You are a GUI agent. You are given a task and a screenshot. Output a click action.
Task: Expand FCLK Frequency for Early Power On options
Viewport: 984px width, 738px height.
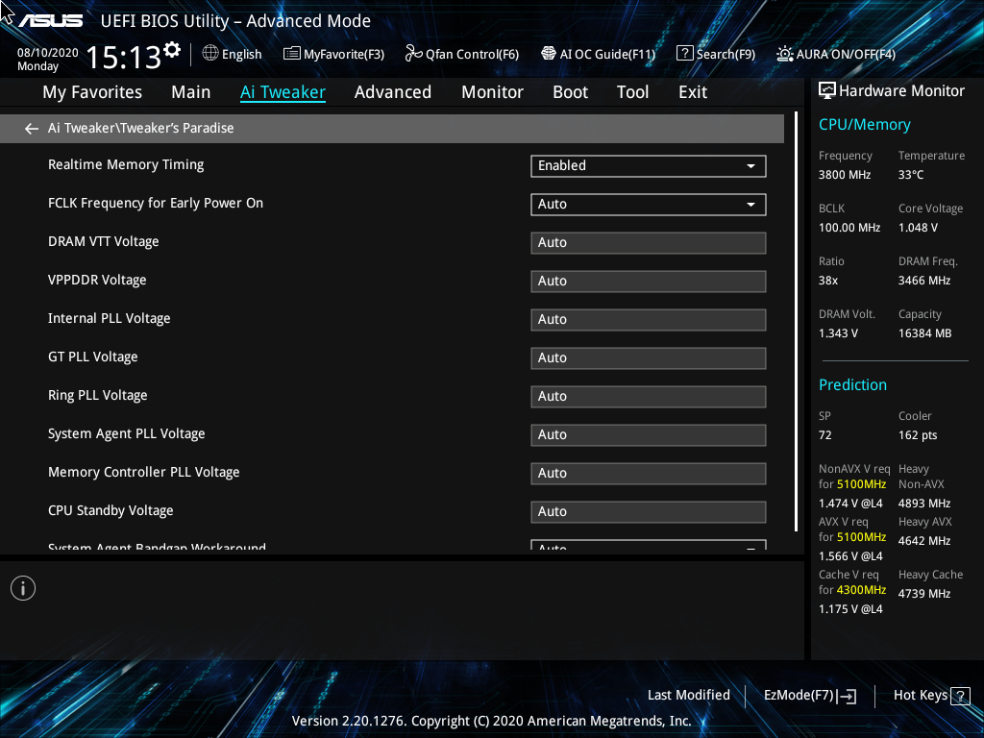coord(750,204)
